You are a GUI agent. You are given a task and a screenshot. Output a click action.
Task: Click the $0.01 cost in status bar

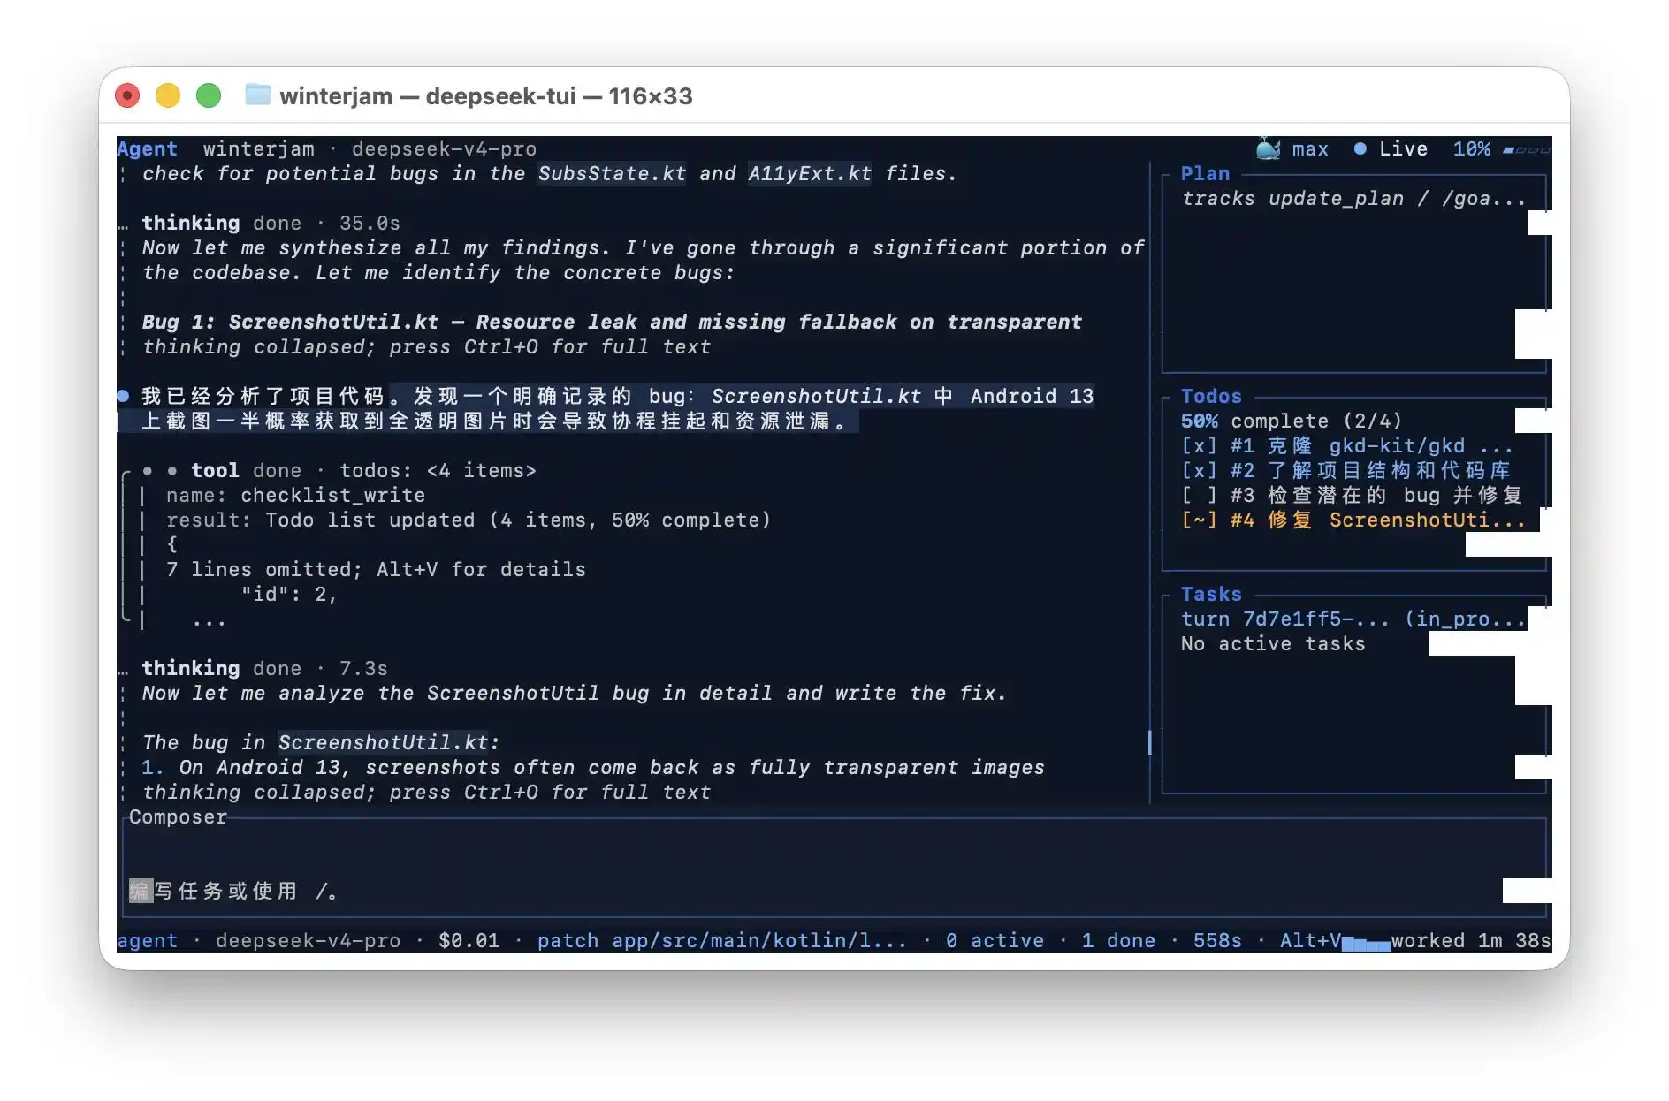coord(469,940)
